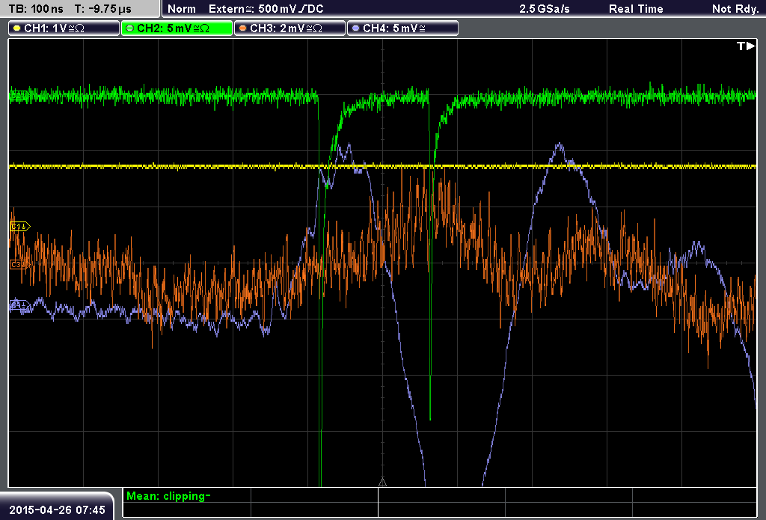
Task: Click the Real Time acquisition label
Action: tap(636, 9)
